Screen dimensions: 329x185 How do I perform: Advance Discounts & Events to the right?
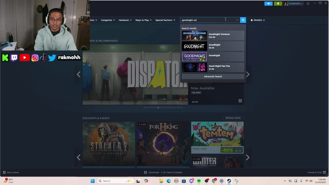pos(248,157)
